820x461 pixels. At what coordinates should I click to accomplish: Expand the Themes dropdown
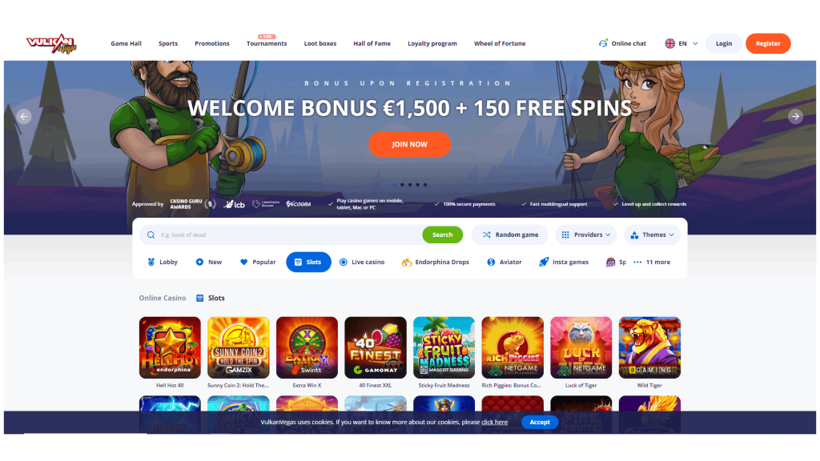click(x=652, y=235)
